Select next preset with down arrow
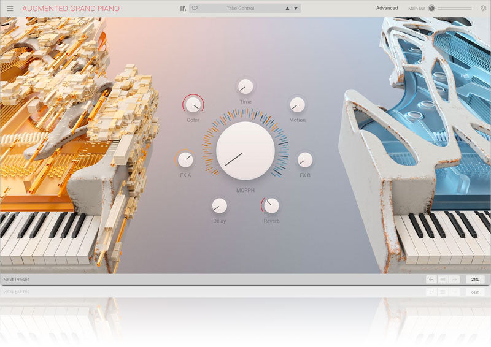Viewport: 491px width, 347px height. coord(296,9)
